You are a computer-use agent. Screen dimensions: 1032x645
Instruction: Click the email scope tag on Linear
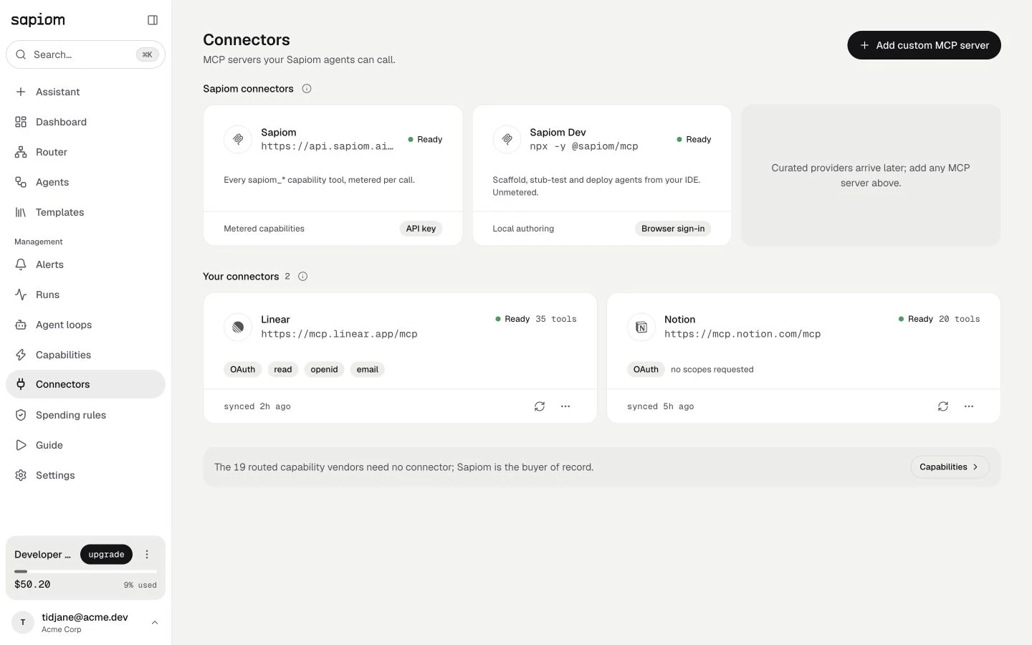pyautogui.click(x=368, y=370)
